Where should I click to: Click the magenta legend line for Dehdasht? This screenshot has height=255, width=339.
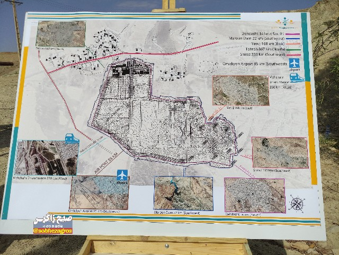pos(293,34)
